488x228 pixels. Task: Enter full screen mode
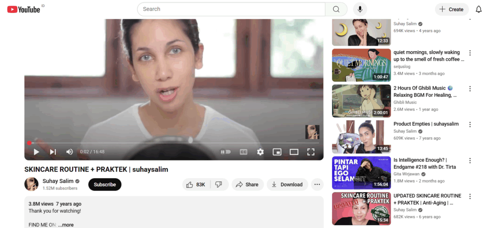pos(311,152)
